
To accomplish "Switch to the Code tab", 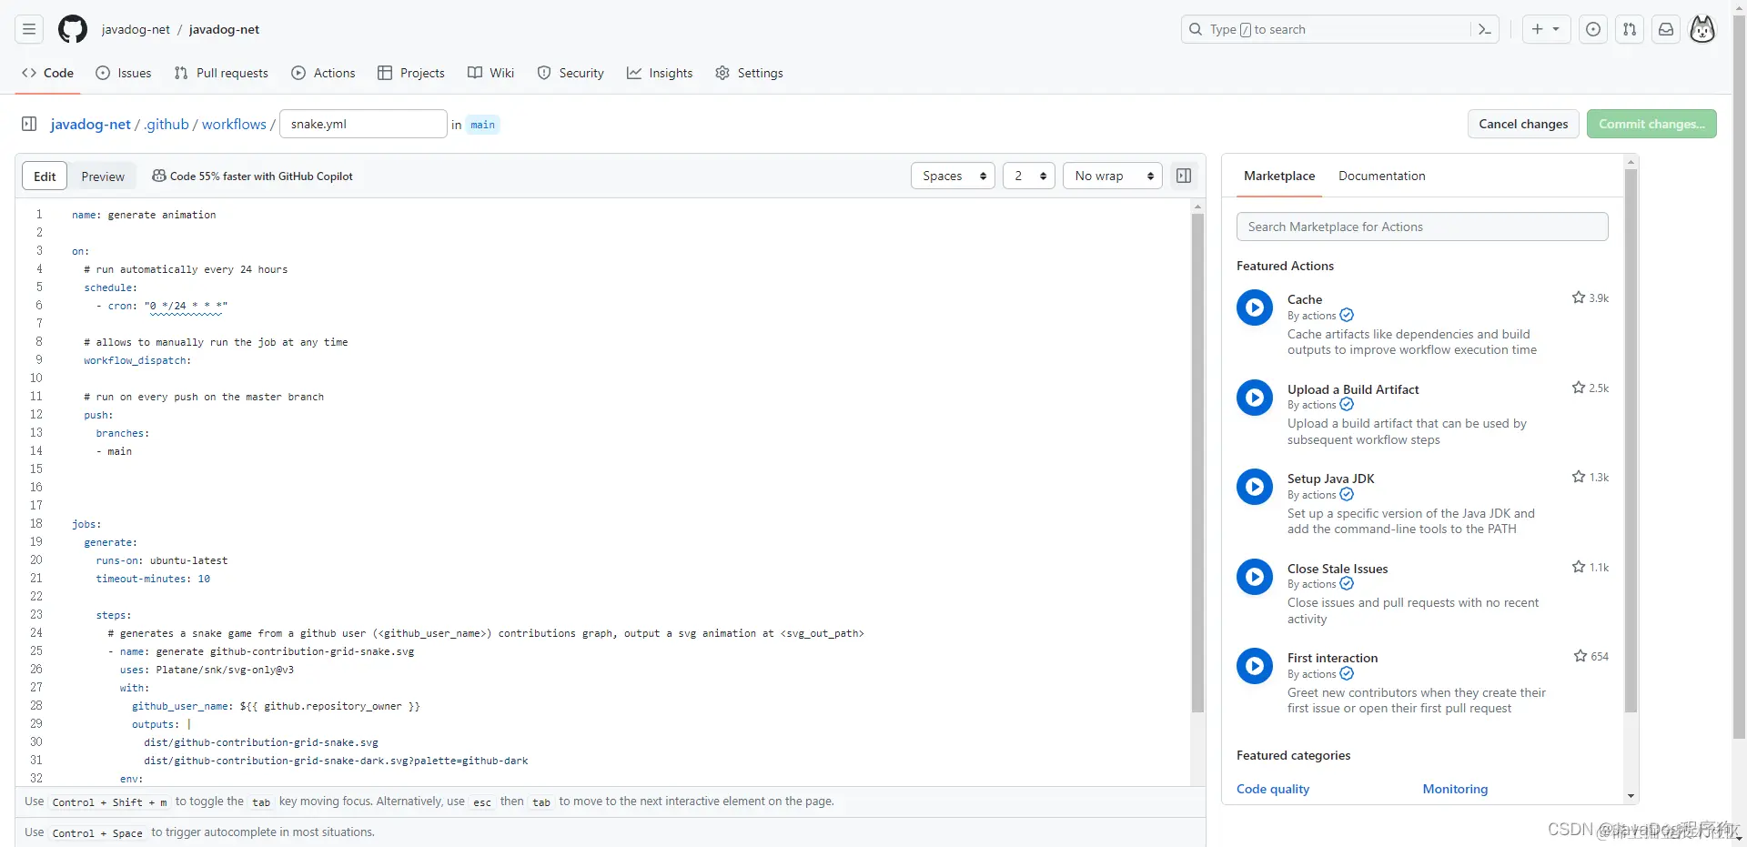I will coord(47,73).
